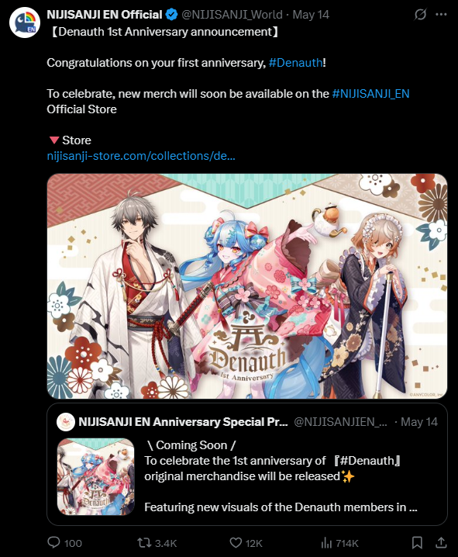The image size is (458, 557).
Task: Click the quoted tweet's Anniversary Special account avatar
Action: click(66, 422)
